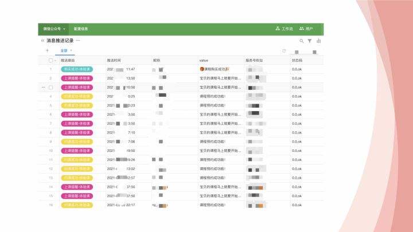Expand the arrow next to header checkbox
This screenshot has width=413, height=232.
[x=56, y=60]
